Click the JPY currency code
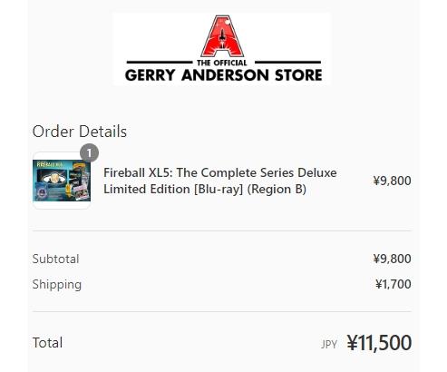Viewport: 447px width, 372px height. pos(329,344)
